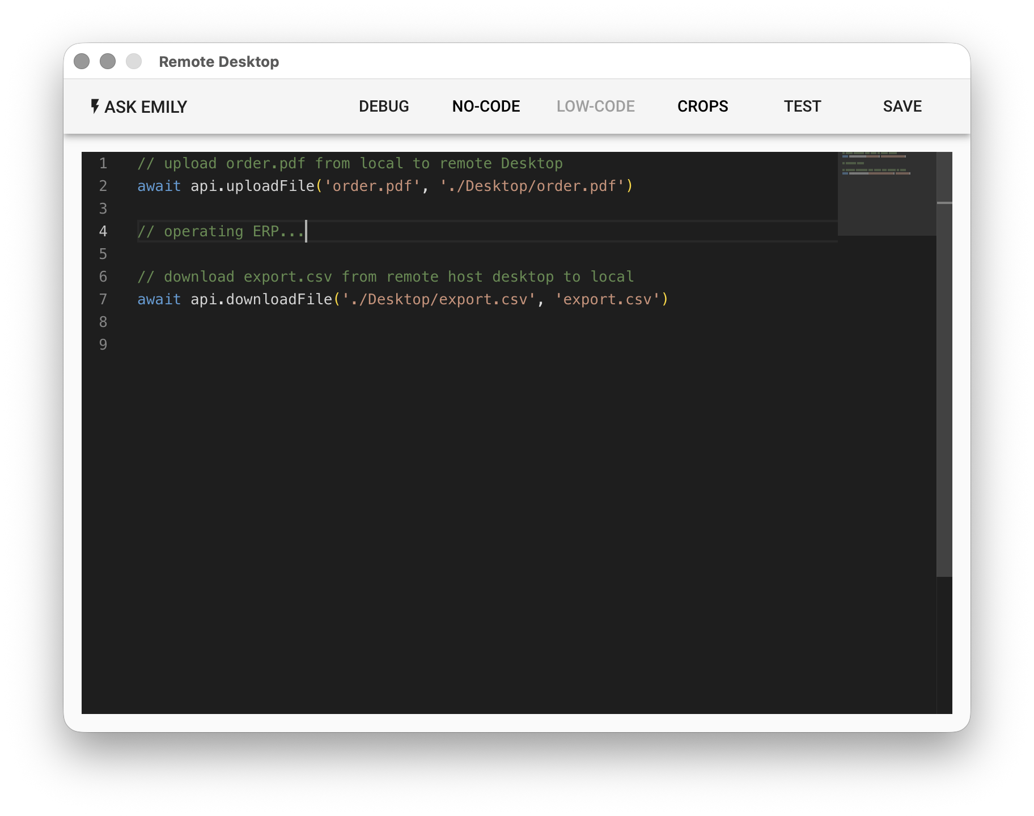This screenshot has height=816, width=1034.
Task: Select the LOW-CODE tab
Action: coord(595,107)
